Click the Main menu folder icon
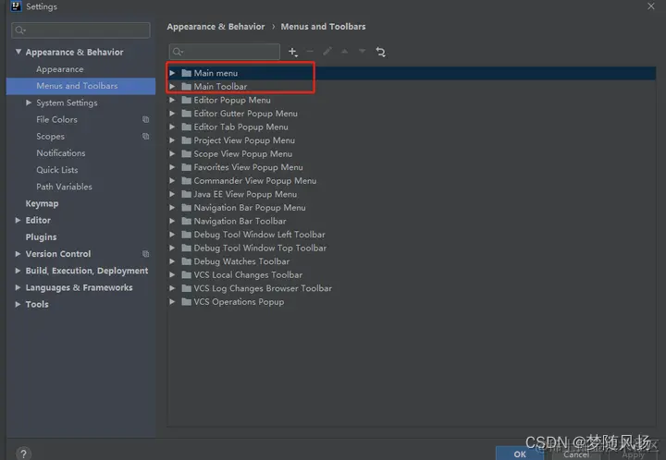 pos(187,73)
